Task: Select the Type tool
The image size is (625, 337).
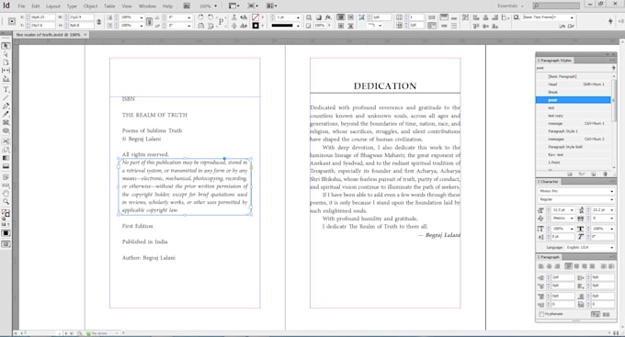Action: point(6,90)
